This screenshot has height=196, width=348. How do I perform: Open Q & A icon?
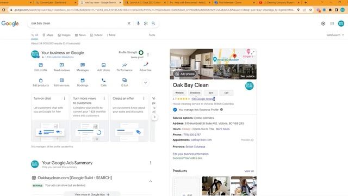coord(125,81)
